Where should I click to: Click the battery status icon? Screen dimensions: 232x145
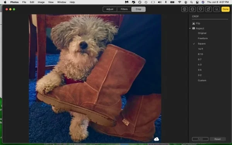[x=172, y=2]
